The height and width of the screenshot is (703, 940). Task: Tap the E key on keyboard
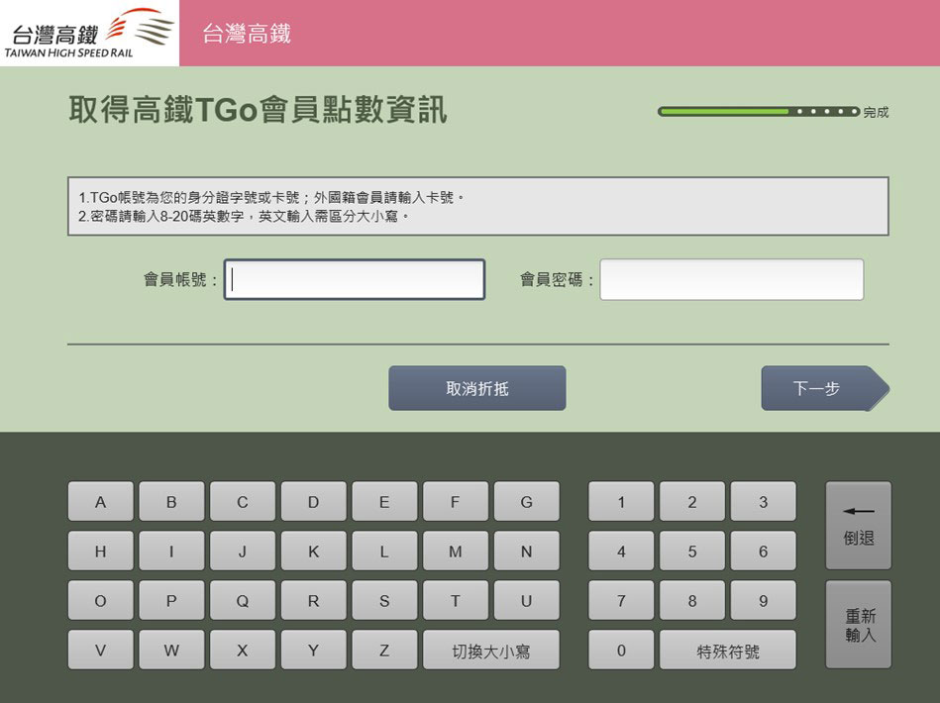384,501
